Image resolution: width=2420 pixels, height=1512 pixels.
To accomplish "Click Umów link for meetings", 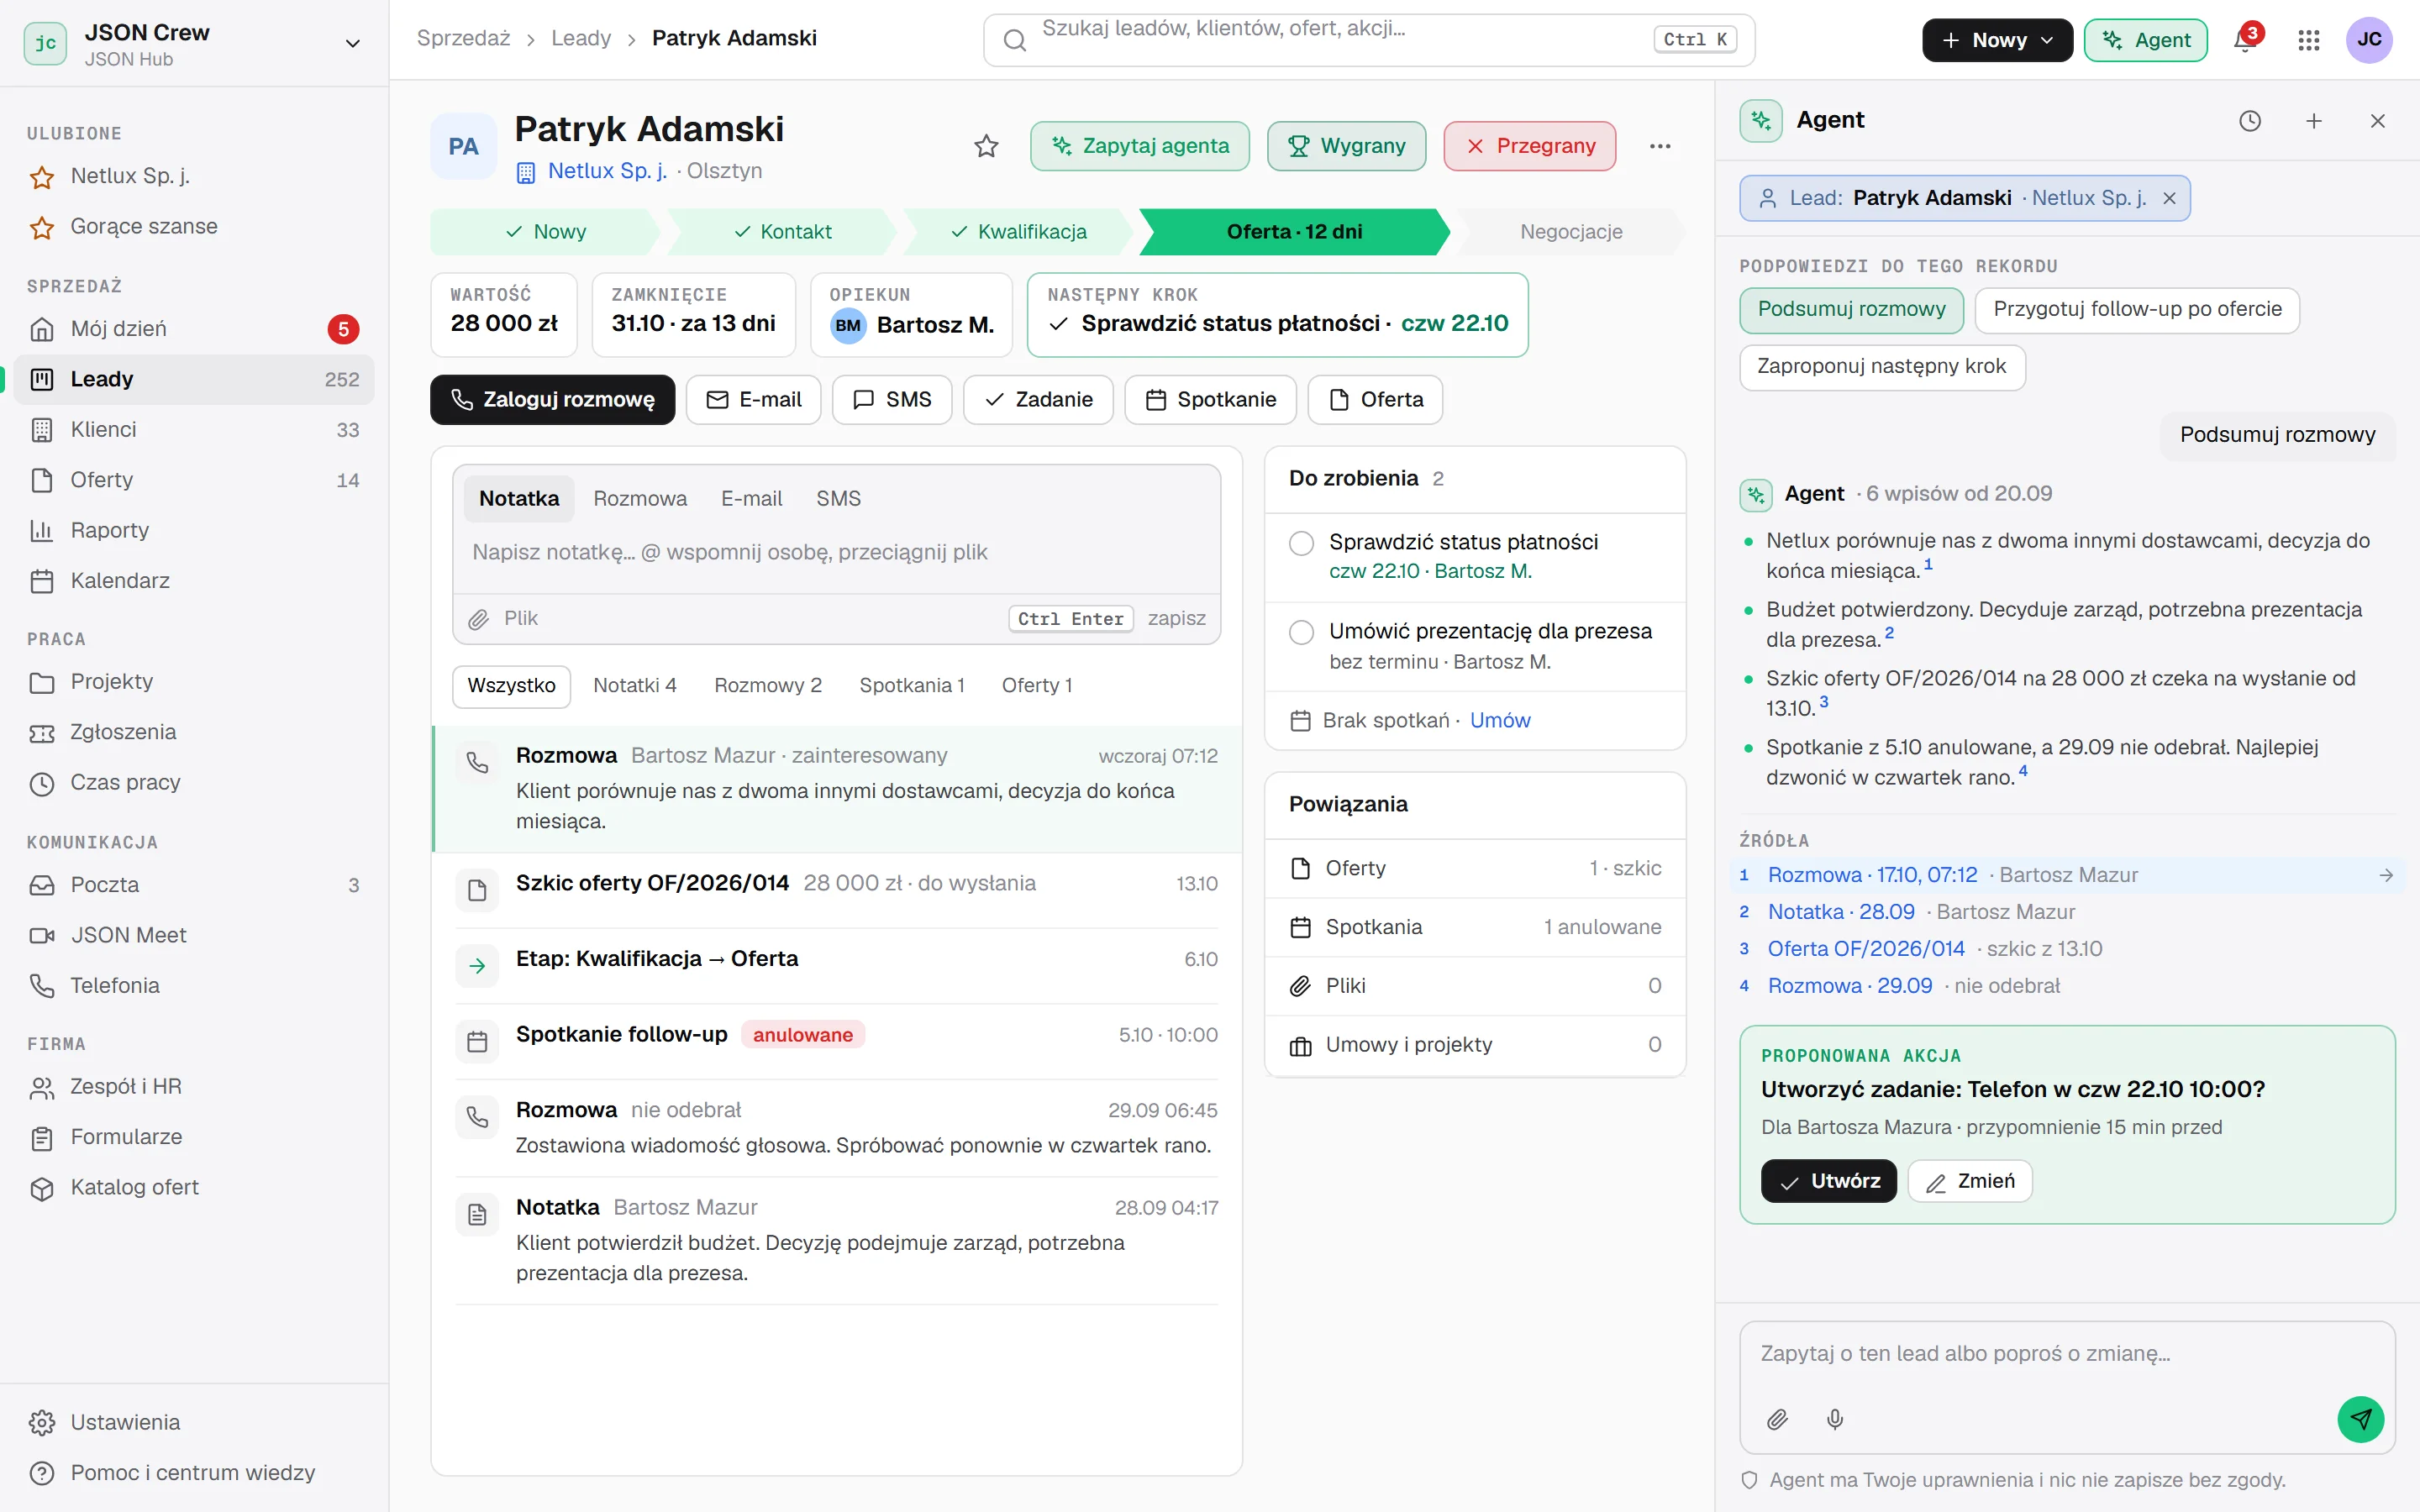I will point(1500,720).
